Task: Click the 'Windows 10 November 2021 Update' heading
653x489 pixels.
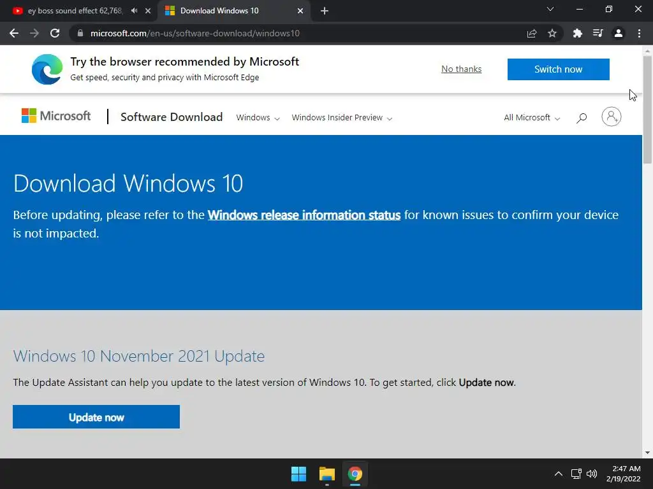Action: coord(138,356)
